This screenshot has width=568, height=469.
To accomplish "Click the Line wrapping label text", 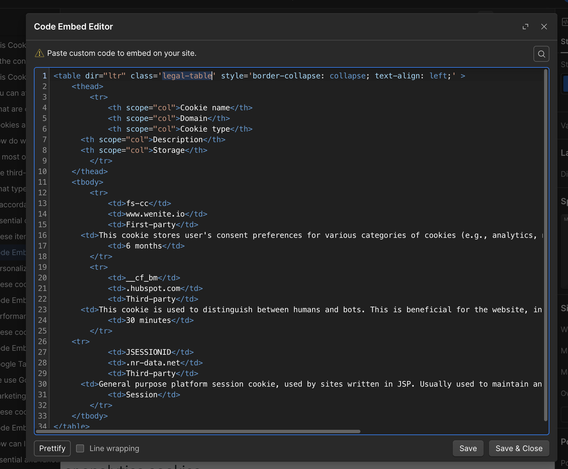I will 114,448.
